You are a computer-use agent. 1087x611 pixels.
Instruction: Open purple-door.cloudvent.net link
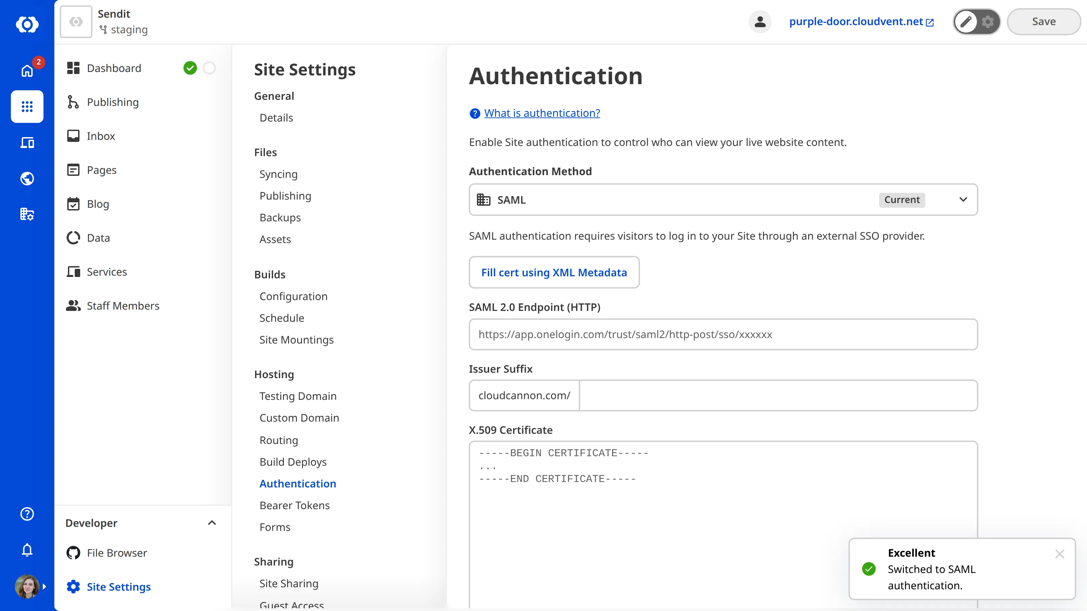861,21
